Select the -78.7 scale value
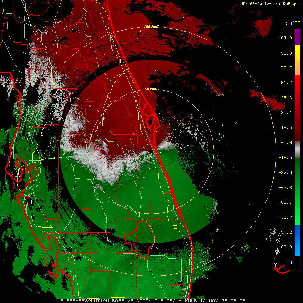Image resolution: width=303 pixels, height=303 pixels. (x=285, y=217)
